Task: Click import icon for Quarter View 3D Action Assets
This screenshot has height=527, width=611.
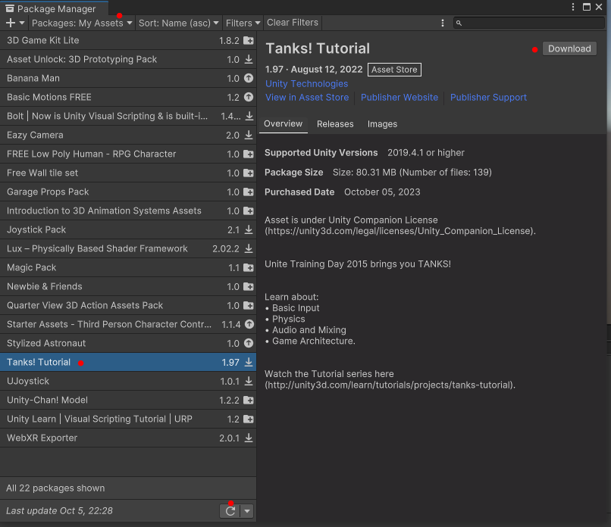Action: click(x=249, y=306)
